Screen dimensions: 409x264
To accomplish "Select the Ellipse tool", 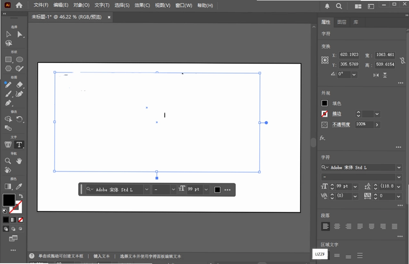I will pos(20,60).
